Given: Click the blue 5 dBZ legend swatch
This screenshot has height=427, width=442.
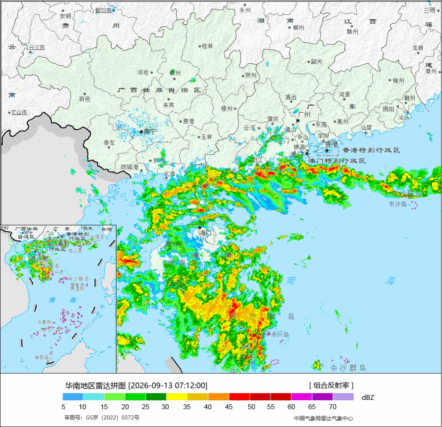Looking at the screenshot, I should coord(73,397).
